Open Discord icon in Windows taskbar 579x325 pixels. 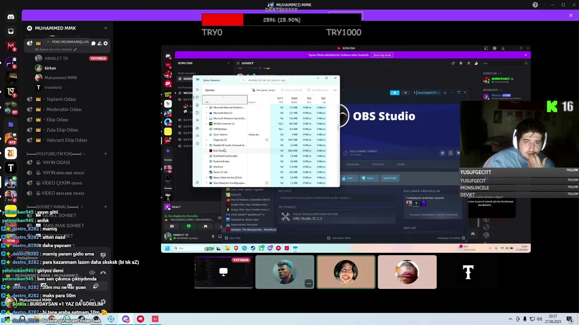coord(126,319)
